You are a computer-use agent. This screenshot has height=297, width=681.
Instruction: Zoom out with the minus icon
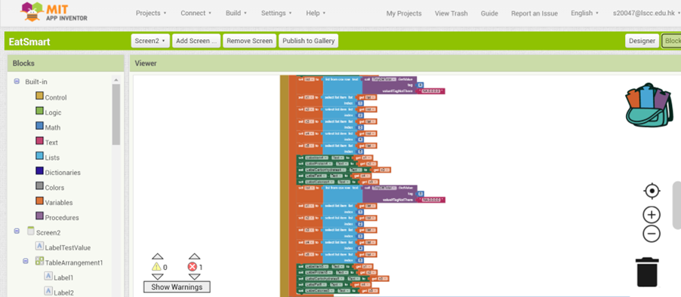click(652, 234)
